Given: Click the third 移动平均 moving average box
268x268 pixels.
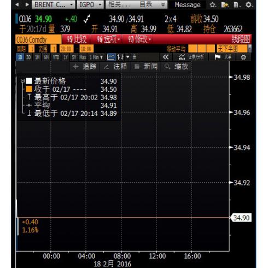Looking at the screenshot, I should coord(211,49).
